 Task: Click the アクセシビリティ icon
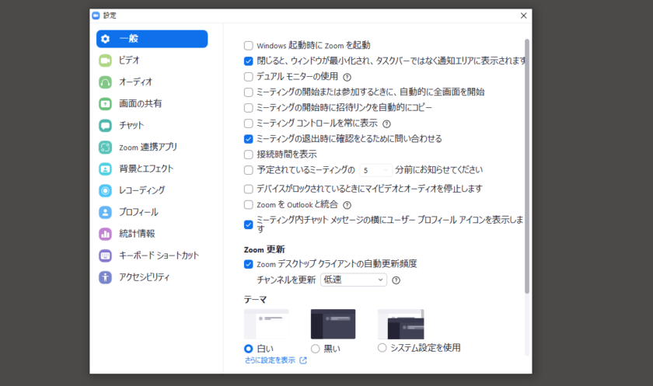[106, 277]
